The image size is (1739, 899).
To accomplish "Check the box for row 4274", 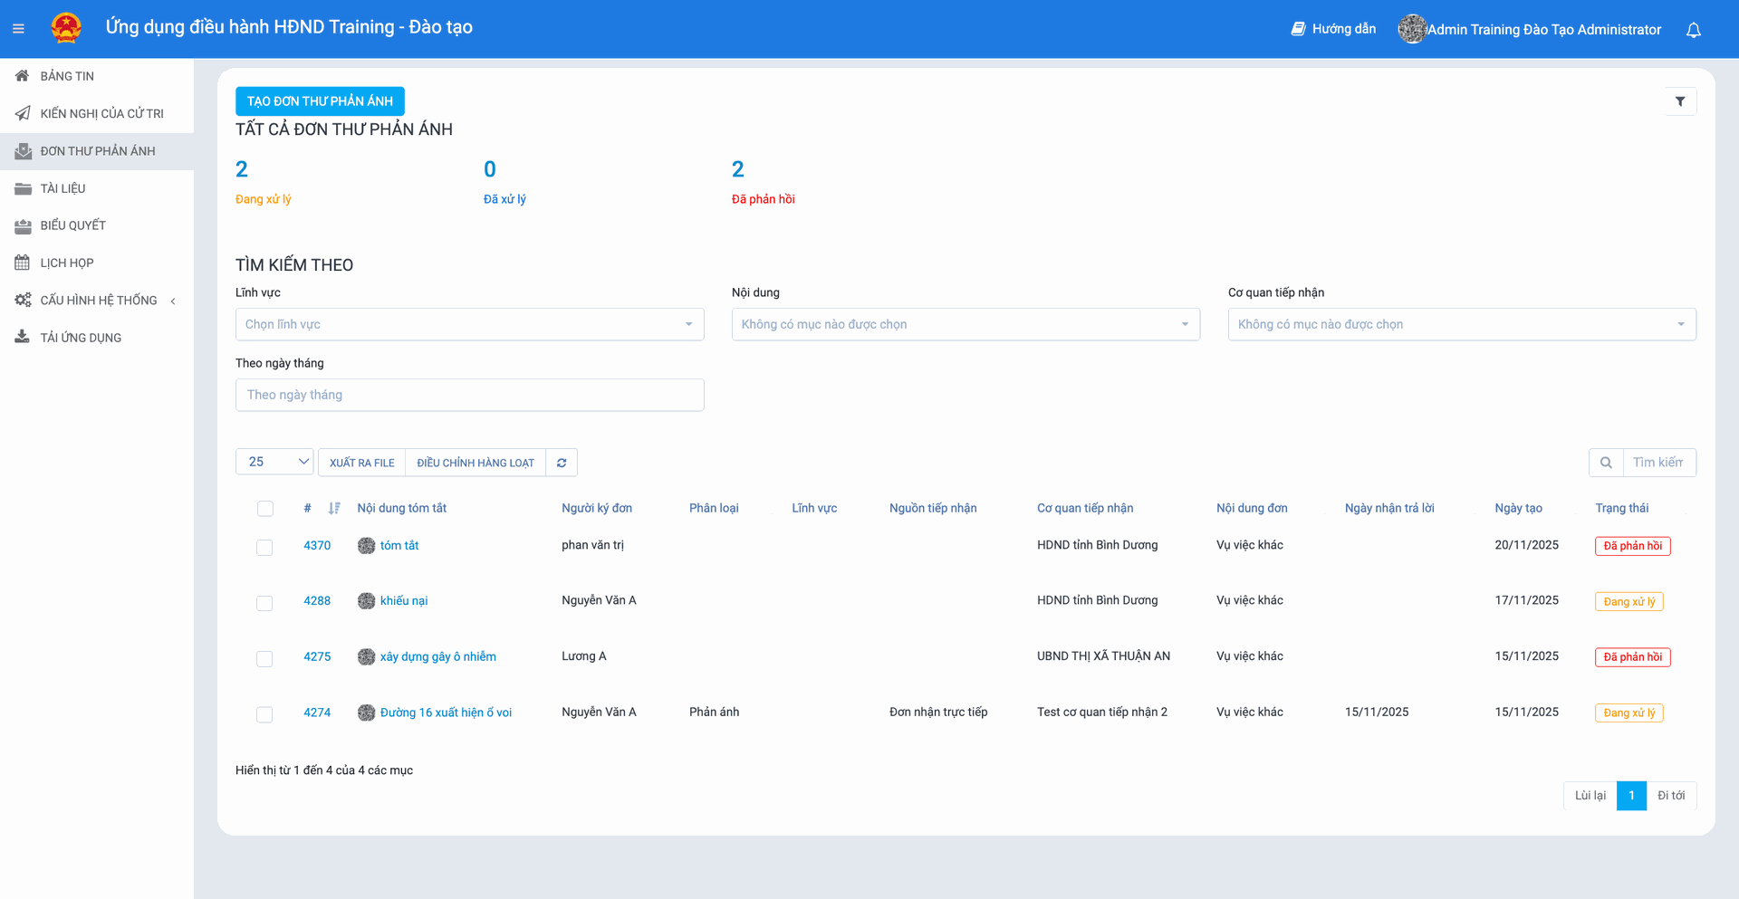I will pos(264,714).
